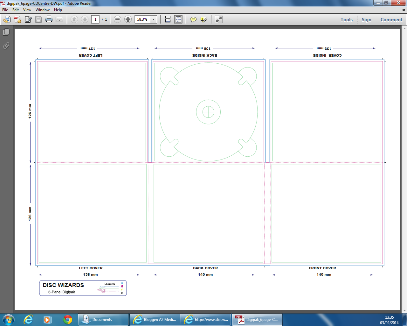The width and height of the screenshot is (407, 326).
Task: Open the zoom percentage dropdown
Action: 153,19
